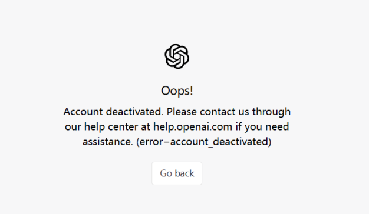Open the help.openai.com address text
Screen dimensions: 369x214
[193, 127]
